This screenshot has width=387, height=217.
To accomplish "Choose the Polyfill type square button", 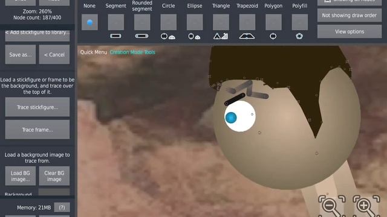I will point(300,22).
